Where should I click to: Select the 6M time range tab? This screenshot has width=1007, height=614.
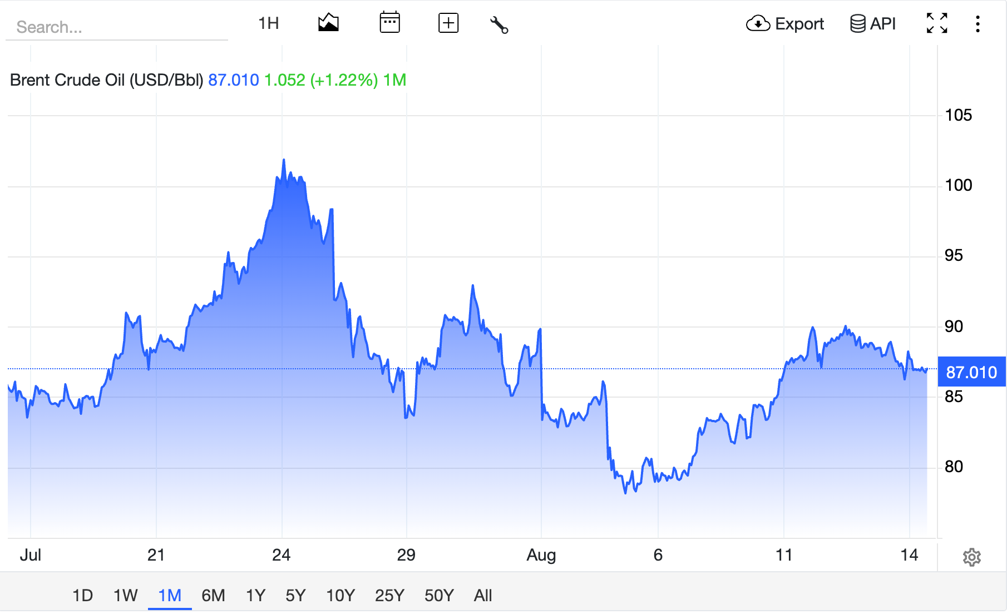click(x=213, y=596)
